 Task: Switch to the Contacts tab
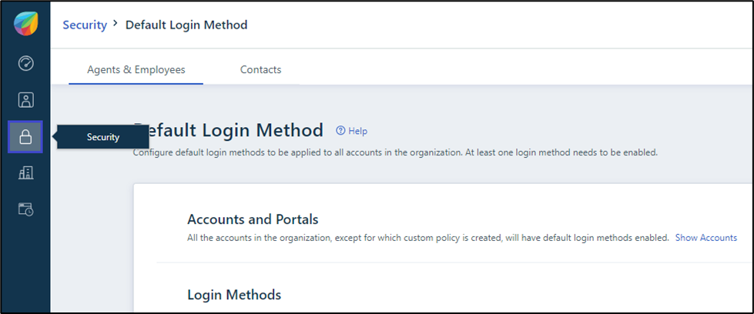[x=260, y=70]
